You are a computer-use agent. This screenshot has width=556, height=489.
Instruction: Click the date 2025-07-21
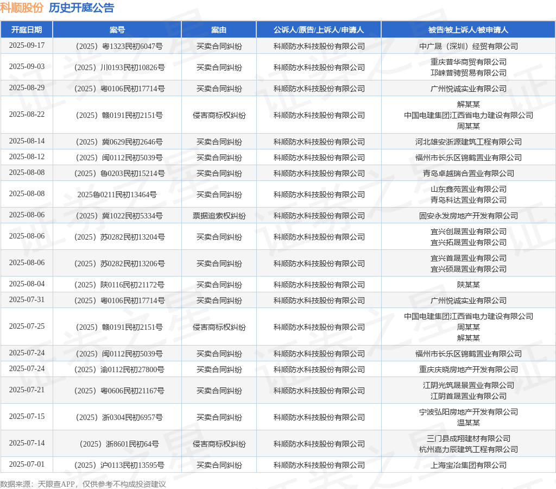(x=27, y=390)
